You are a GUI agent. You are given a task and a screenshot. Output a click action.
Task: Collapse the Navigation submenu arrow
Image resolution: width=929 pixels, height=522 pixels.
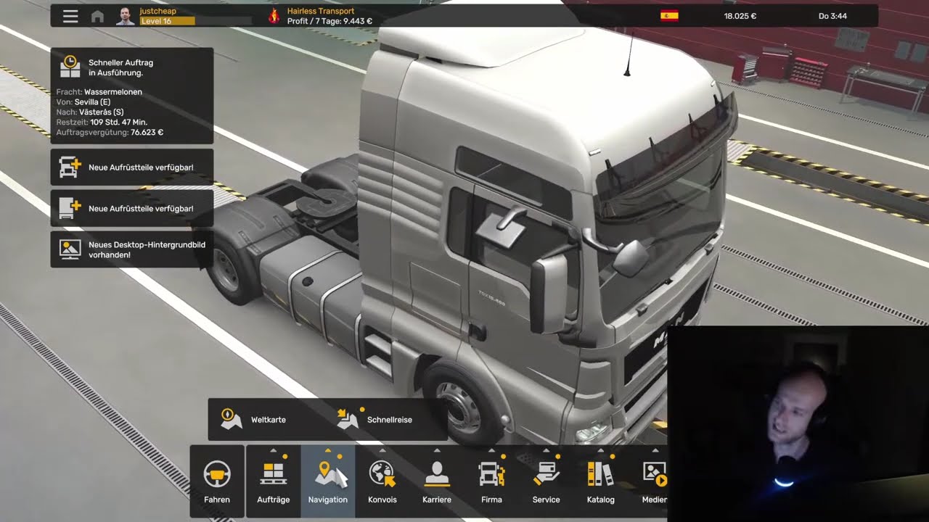328,450
